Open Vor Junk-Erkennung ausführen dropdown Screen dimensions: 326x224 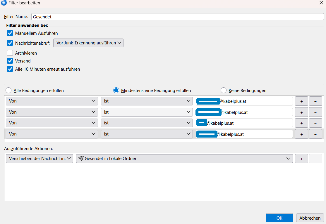[88, 43]
